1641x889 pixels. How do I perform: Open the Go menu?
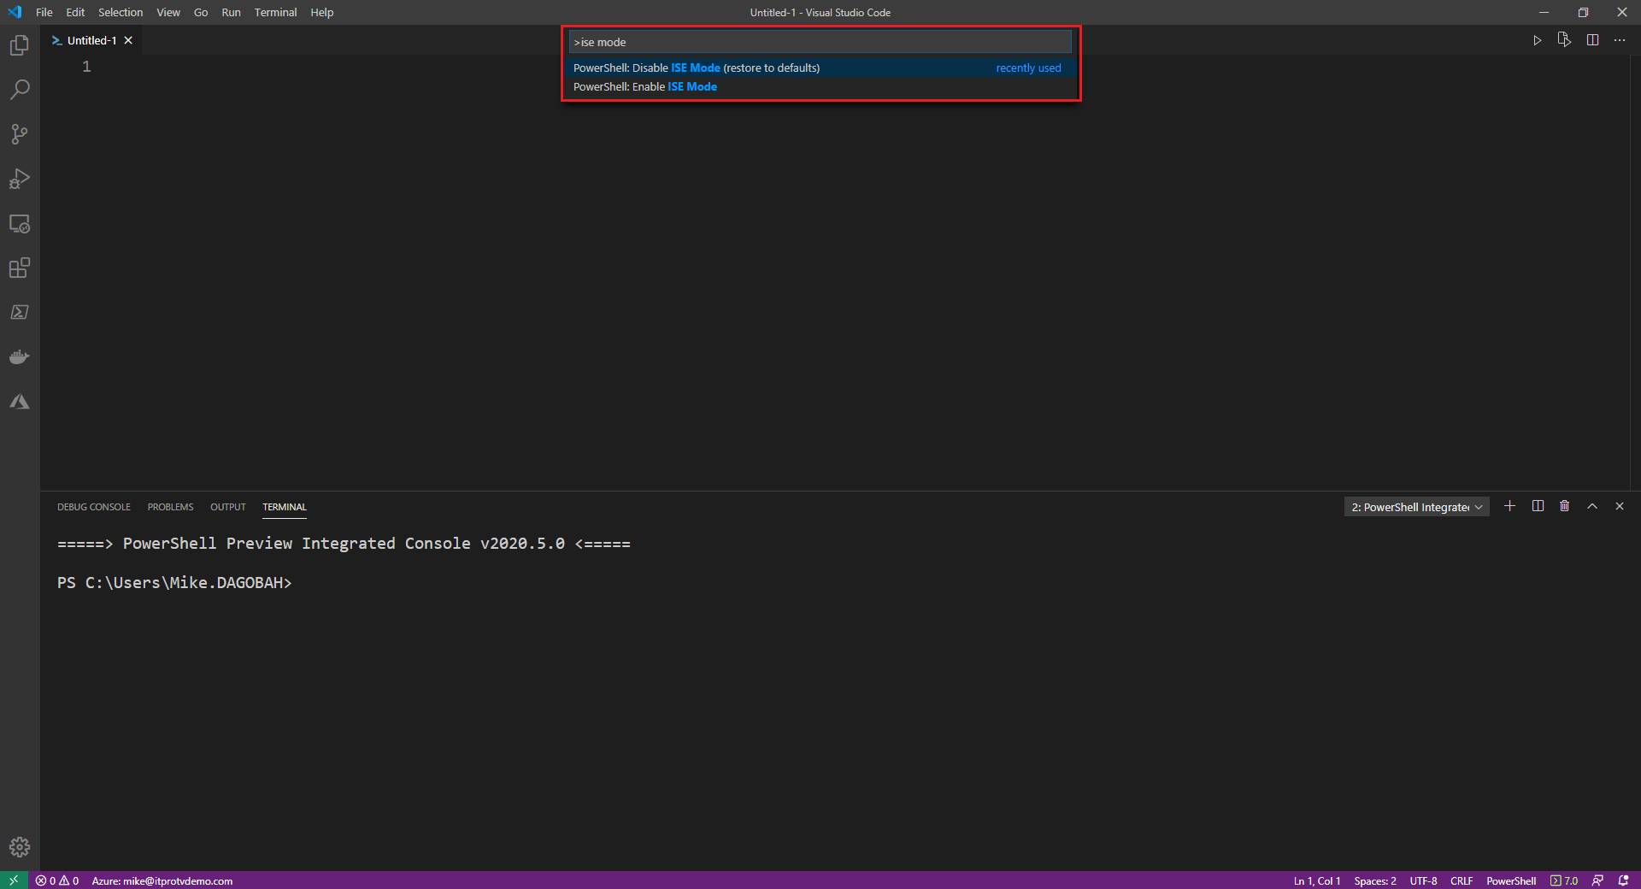pos(201,12)
